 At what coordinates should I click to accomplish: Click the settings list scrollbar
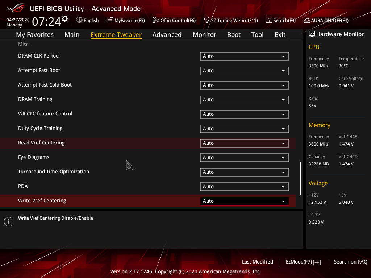[x=300, y=178]
